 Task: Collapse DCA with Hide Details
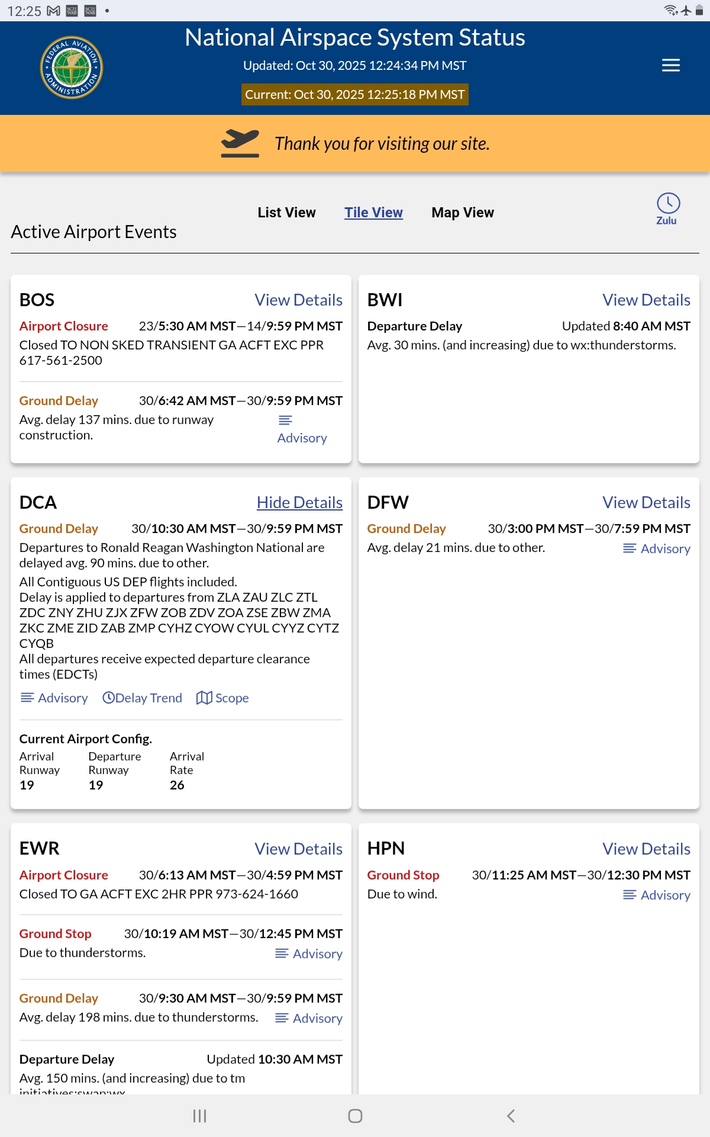tap(299, 503)
